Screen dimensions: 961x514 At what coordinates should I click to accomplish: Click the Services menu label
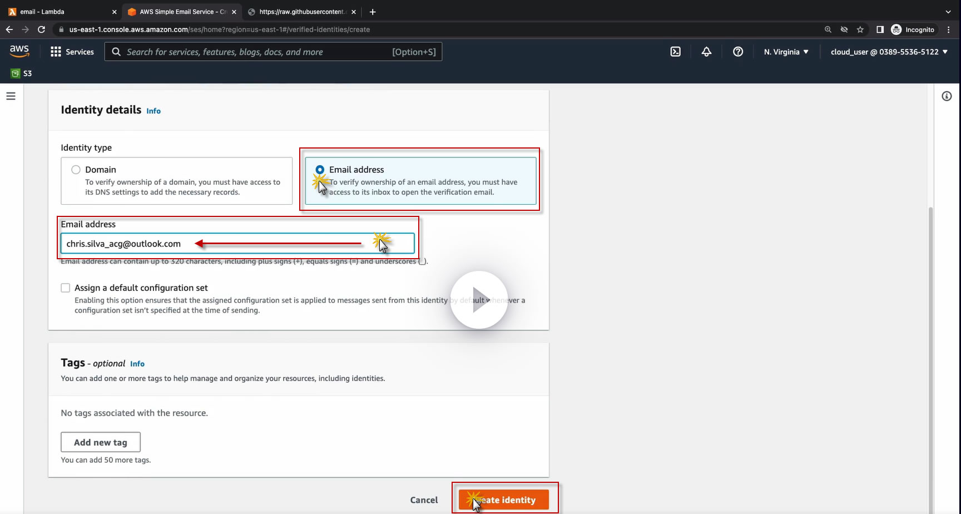tap(80, 52)
